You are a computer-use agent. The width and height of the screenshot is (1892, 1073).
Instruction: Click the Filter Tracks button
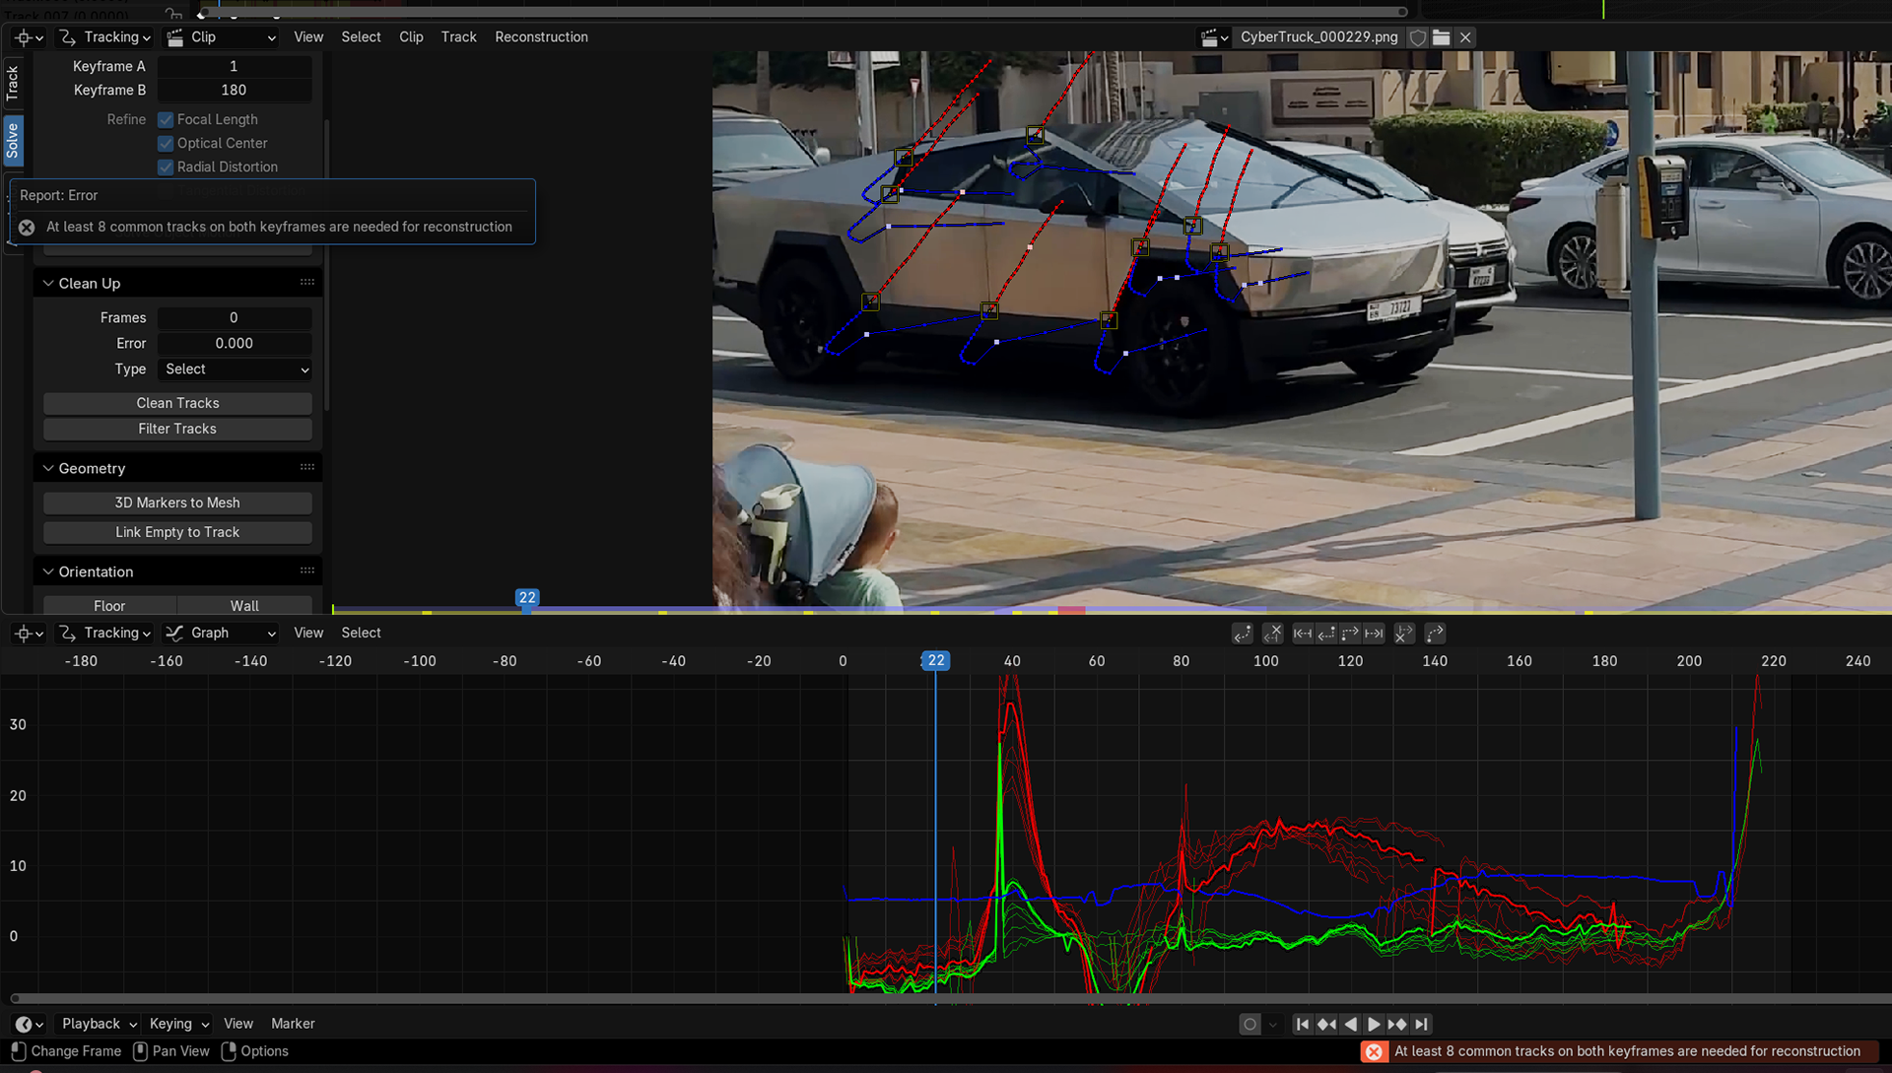click(x=177, y=429)
